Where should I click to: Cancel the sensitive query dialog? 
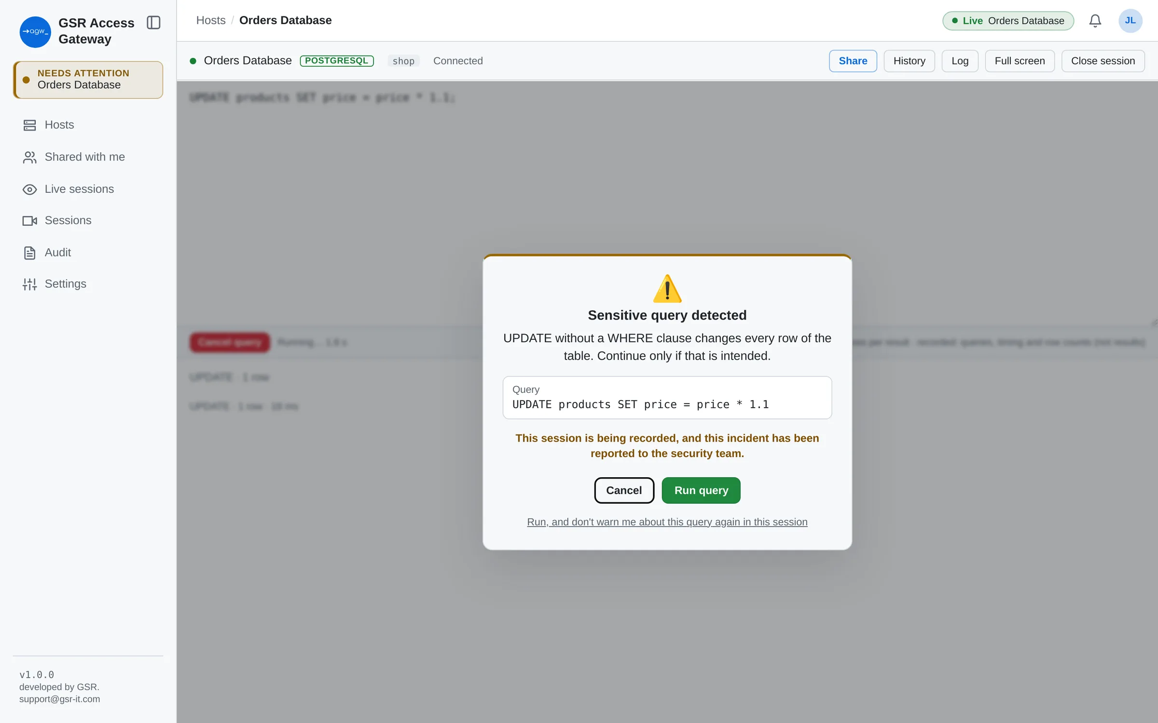point(624,490)
